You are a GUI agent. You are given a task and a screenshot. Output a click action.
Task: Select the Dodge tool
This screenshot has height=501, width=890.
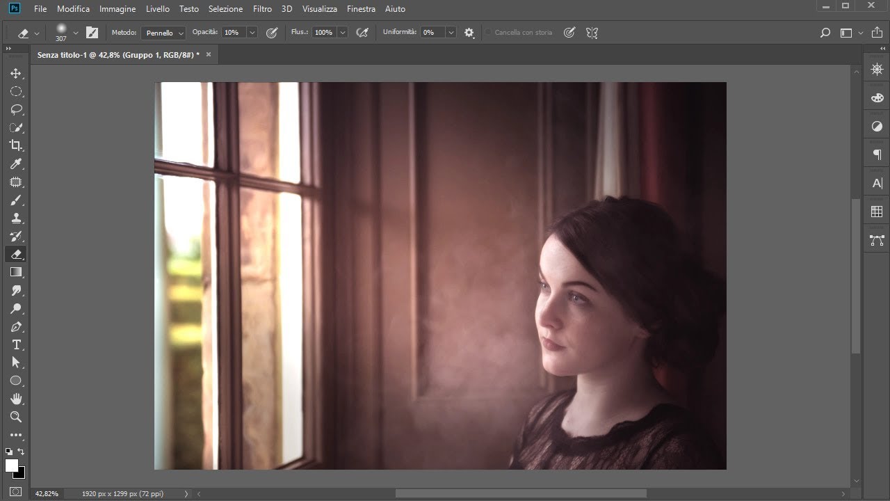click(x=16, y=308)
